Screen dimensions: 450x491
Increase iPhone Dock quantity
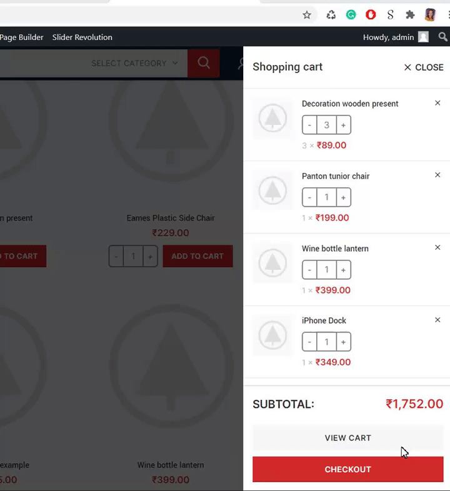pos(344,342)
